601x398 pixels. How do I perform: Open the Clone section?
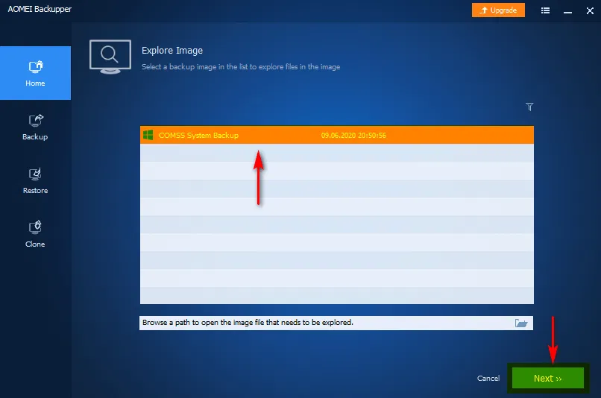[x=35, y=235]
